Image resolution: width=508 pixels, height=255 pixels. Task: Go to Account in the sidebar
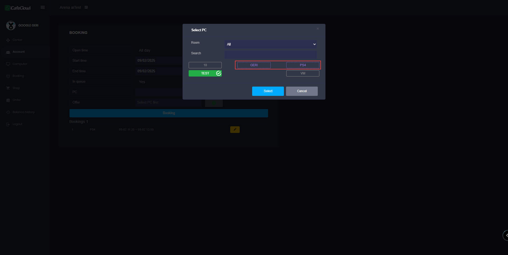tap(19, 52)
